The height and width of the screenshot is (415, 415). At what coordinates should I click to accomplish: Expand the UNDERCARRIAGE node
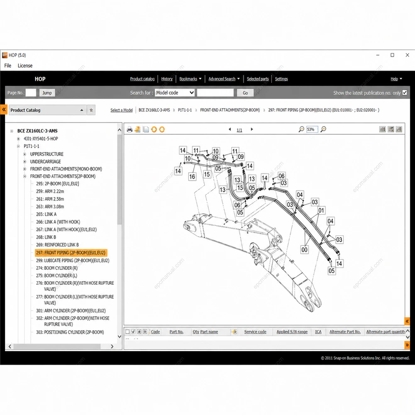[24, 162]
